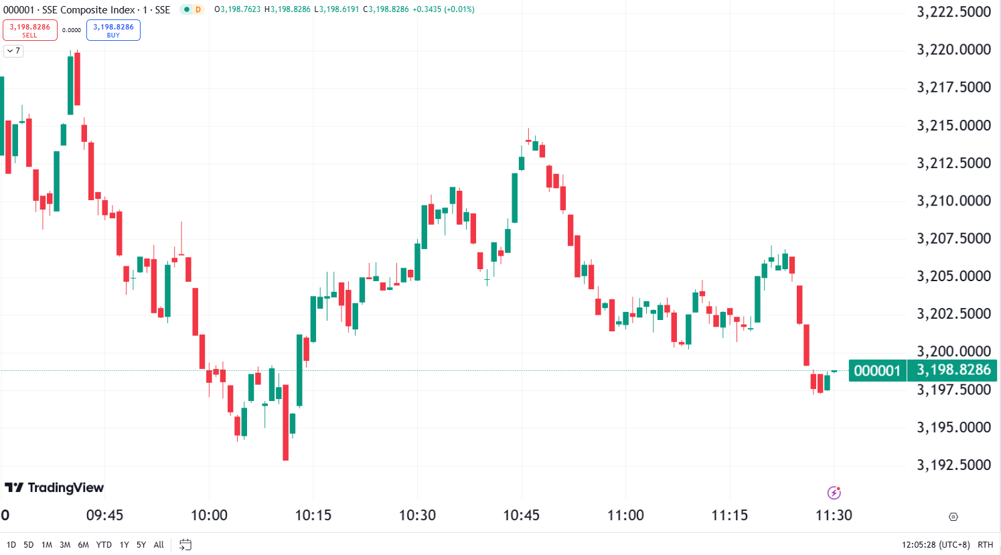Click the green market status dot

(x=186, y=9)
